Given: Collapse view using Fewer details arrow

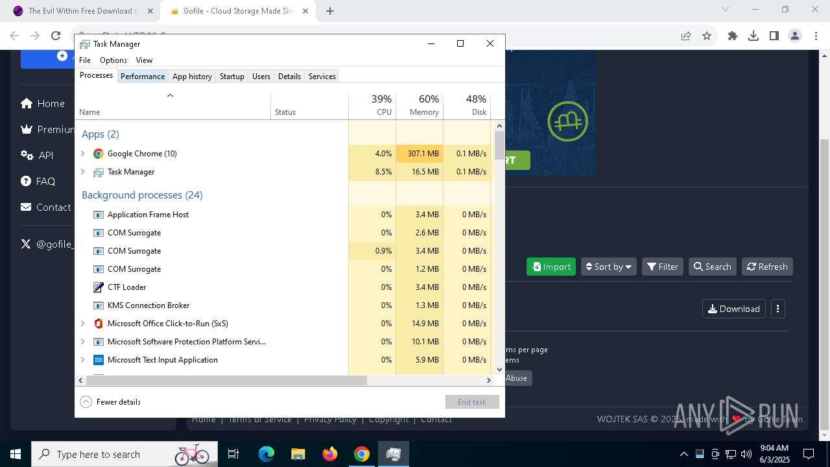Looking at the screenshot, I should 86,402.
